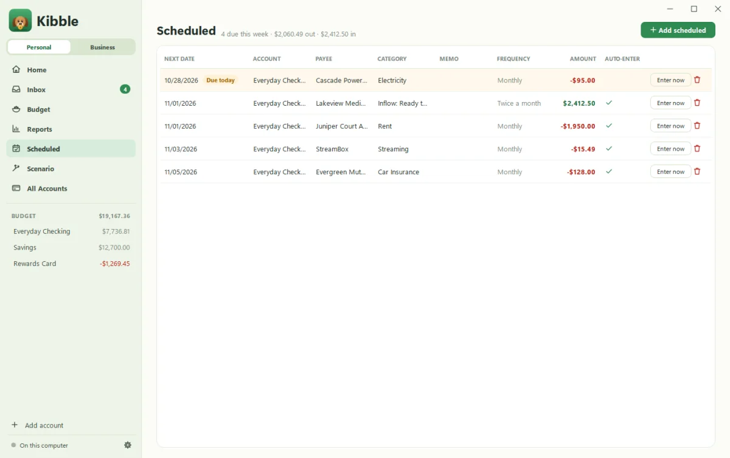Click the Inbox tray icon
The width and height of the screenshot is (730, 458).
pyautogui.click(x=16, y=89)
